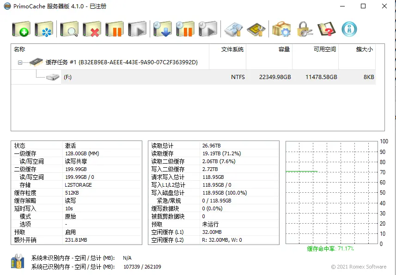Click the N/A unrecognized memory value
This screenshot has width=396, height=275.
tap(127, 258)
